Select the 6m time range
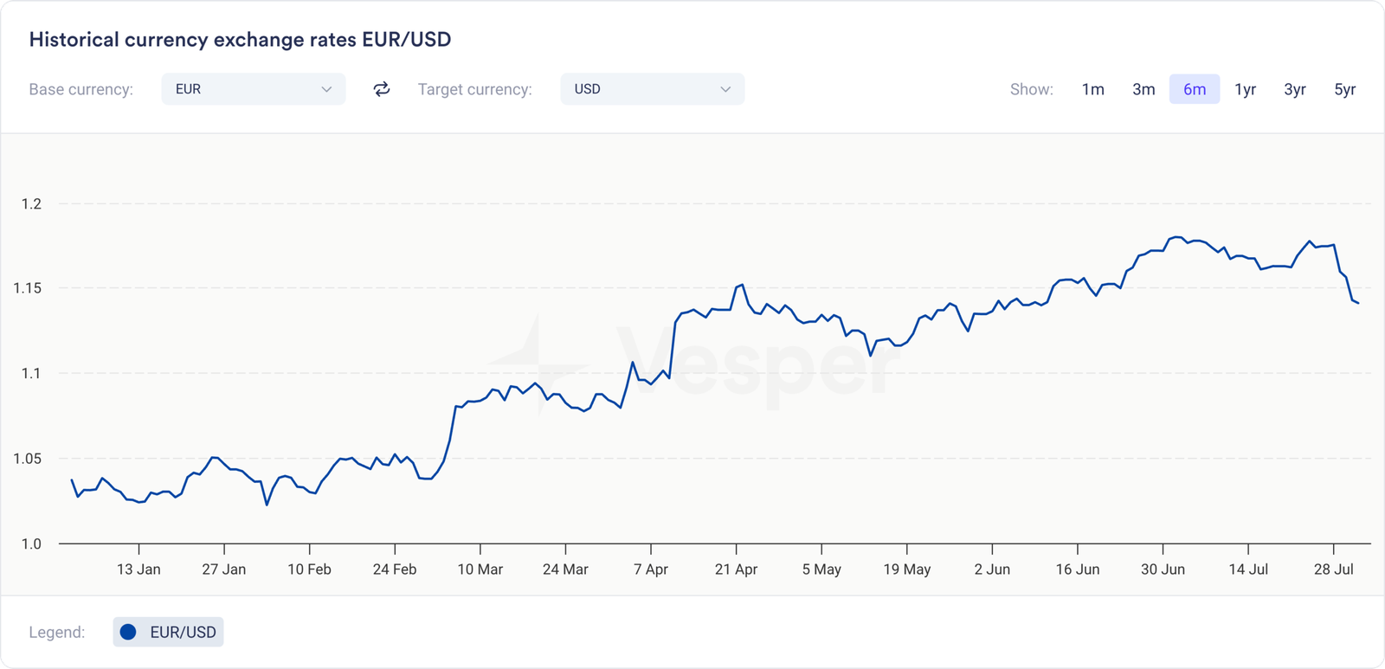 tap(1195, 89)
